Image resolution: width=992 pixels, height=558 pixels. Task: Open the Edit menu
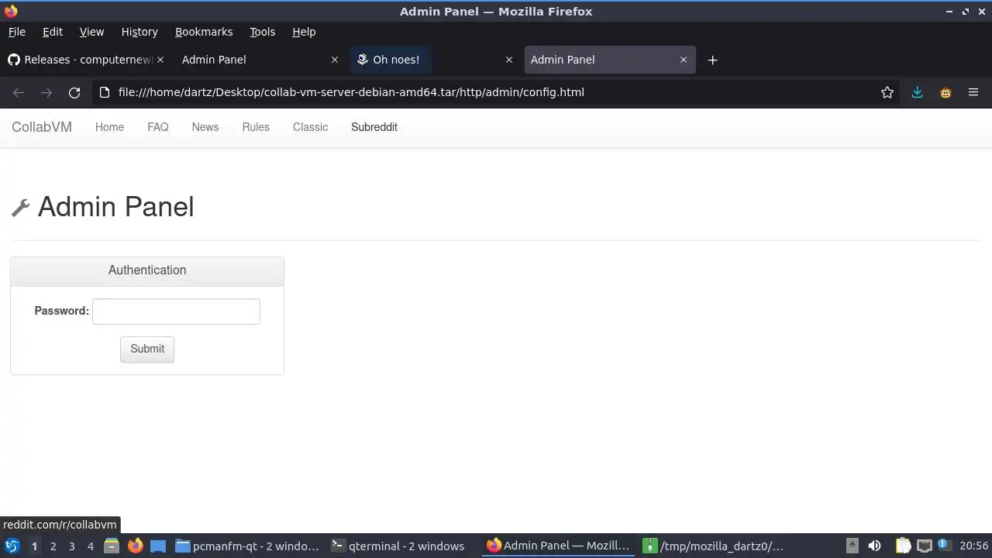53,32
